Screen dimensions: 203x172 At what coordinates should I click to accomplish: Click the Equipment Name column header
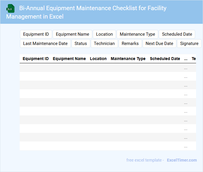pyautogui.click(x=69, y=59)
